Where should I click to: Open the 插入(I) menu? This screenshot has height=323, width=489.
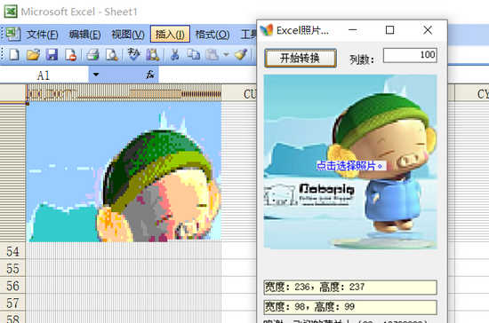[x=170, y=35]
